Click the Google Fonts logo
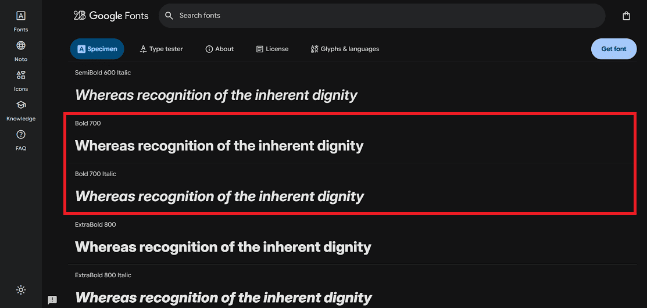Screen dimensions: 647x308 111,16
